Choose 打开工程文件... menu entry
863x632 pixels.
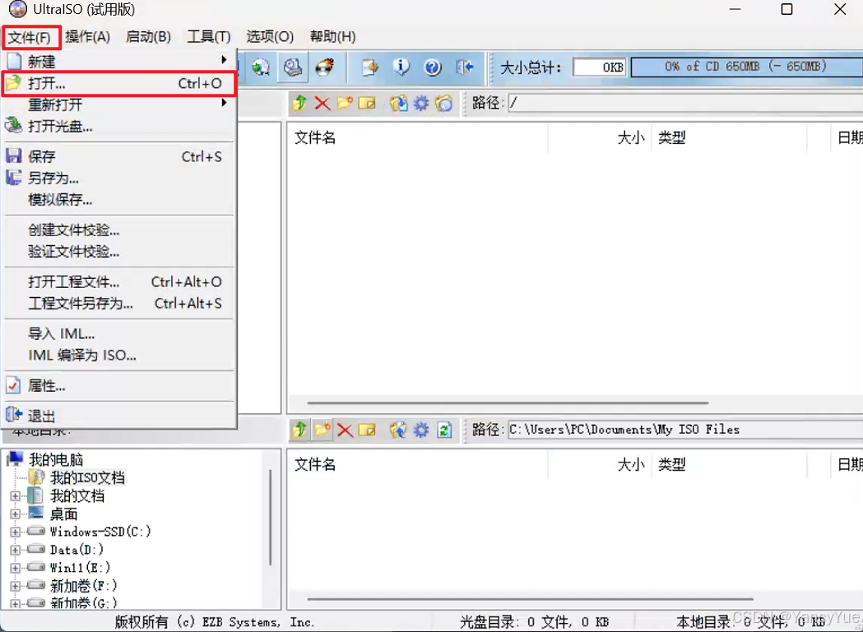tap(119, 282)
